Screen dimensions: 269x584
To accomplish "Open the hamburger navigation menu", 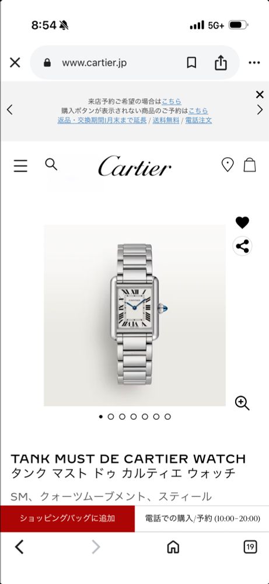I will (20, 166).
